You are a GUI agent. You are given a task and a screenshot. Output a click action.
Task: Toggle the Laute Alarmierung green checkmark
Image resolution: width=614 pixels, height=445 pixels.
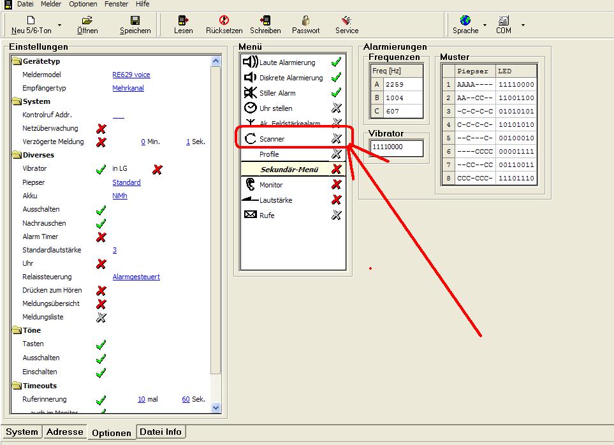click(x=336, y=62)
